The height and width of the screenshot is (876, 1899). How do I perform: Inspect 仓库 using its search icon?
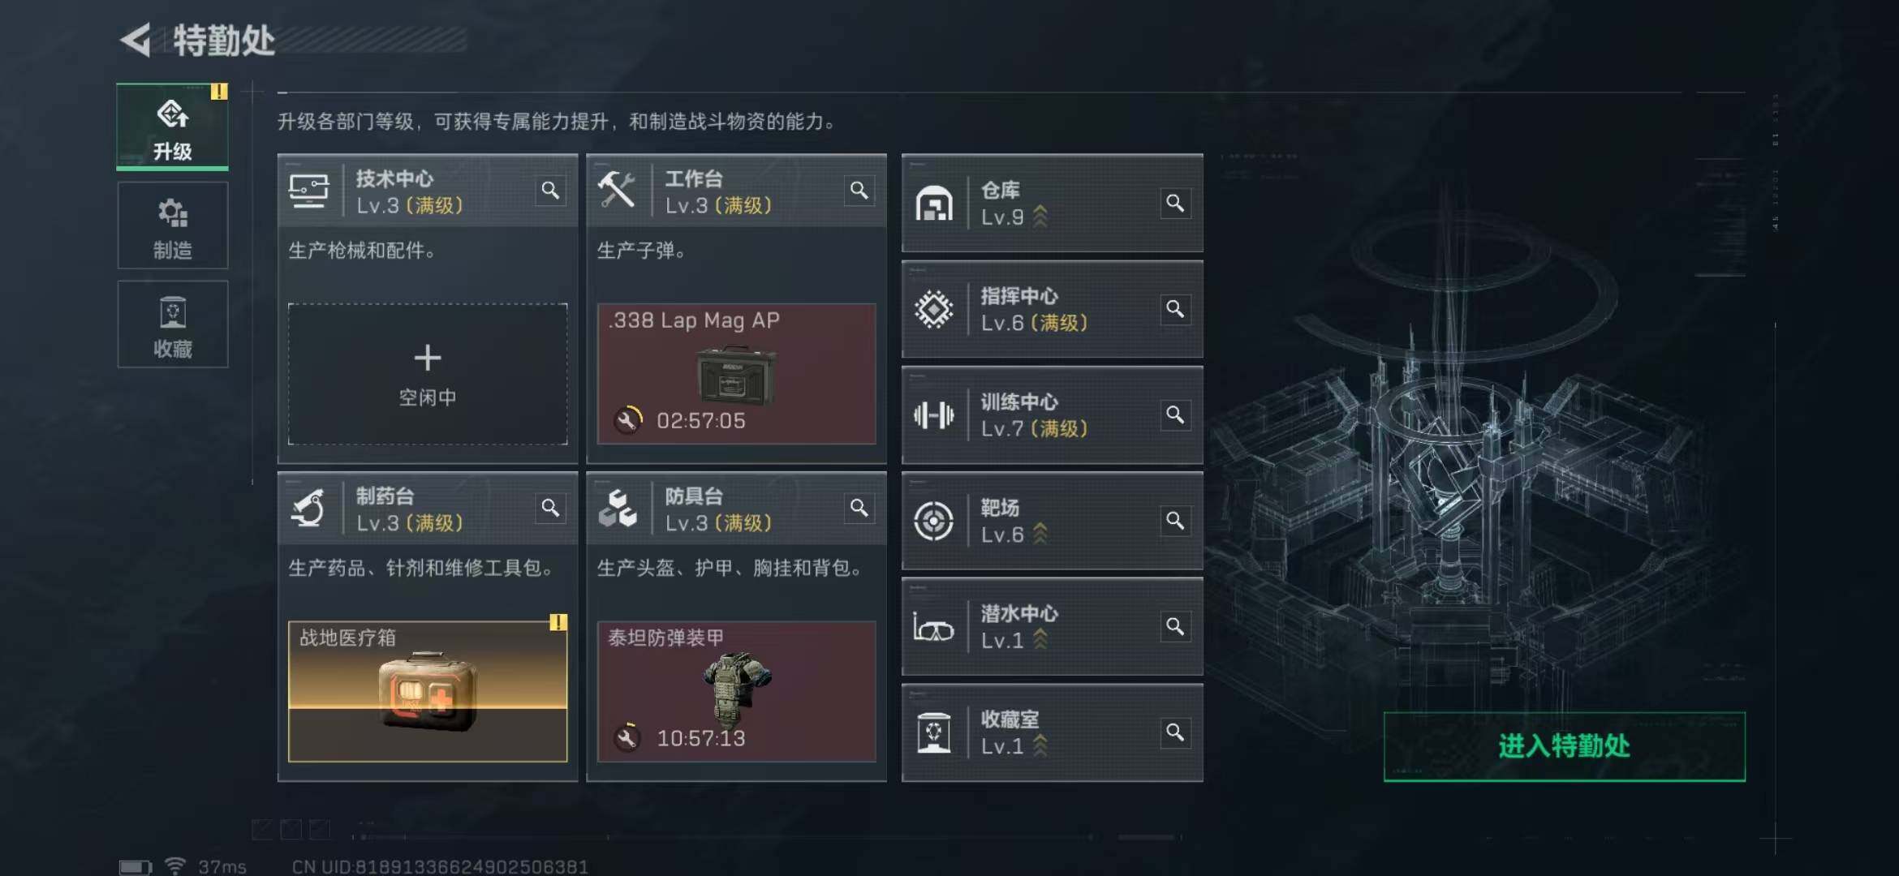[1175, 203]
